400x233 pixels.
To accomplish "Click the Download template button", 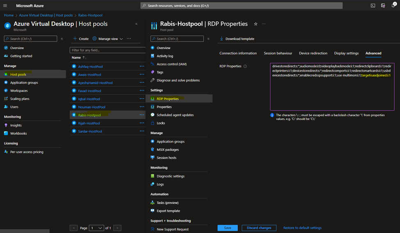I will pyautogui.click(x=237, y=39).
